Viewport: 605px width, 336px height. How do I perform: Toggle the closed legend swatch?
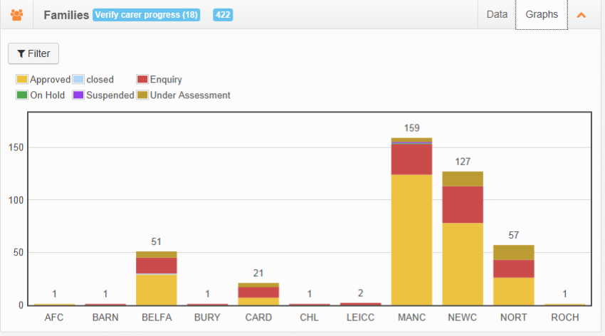78,79
